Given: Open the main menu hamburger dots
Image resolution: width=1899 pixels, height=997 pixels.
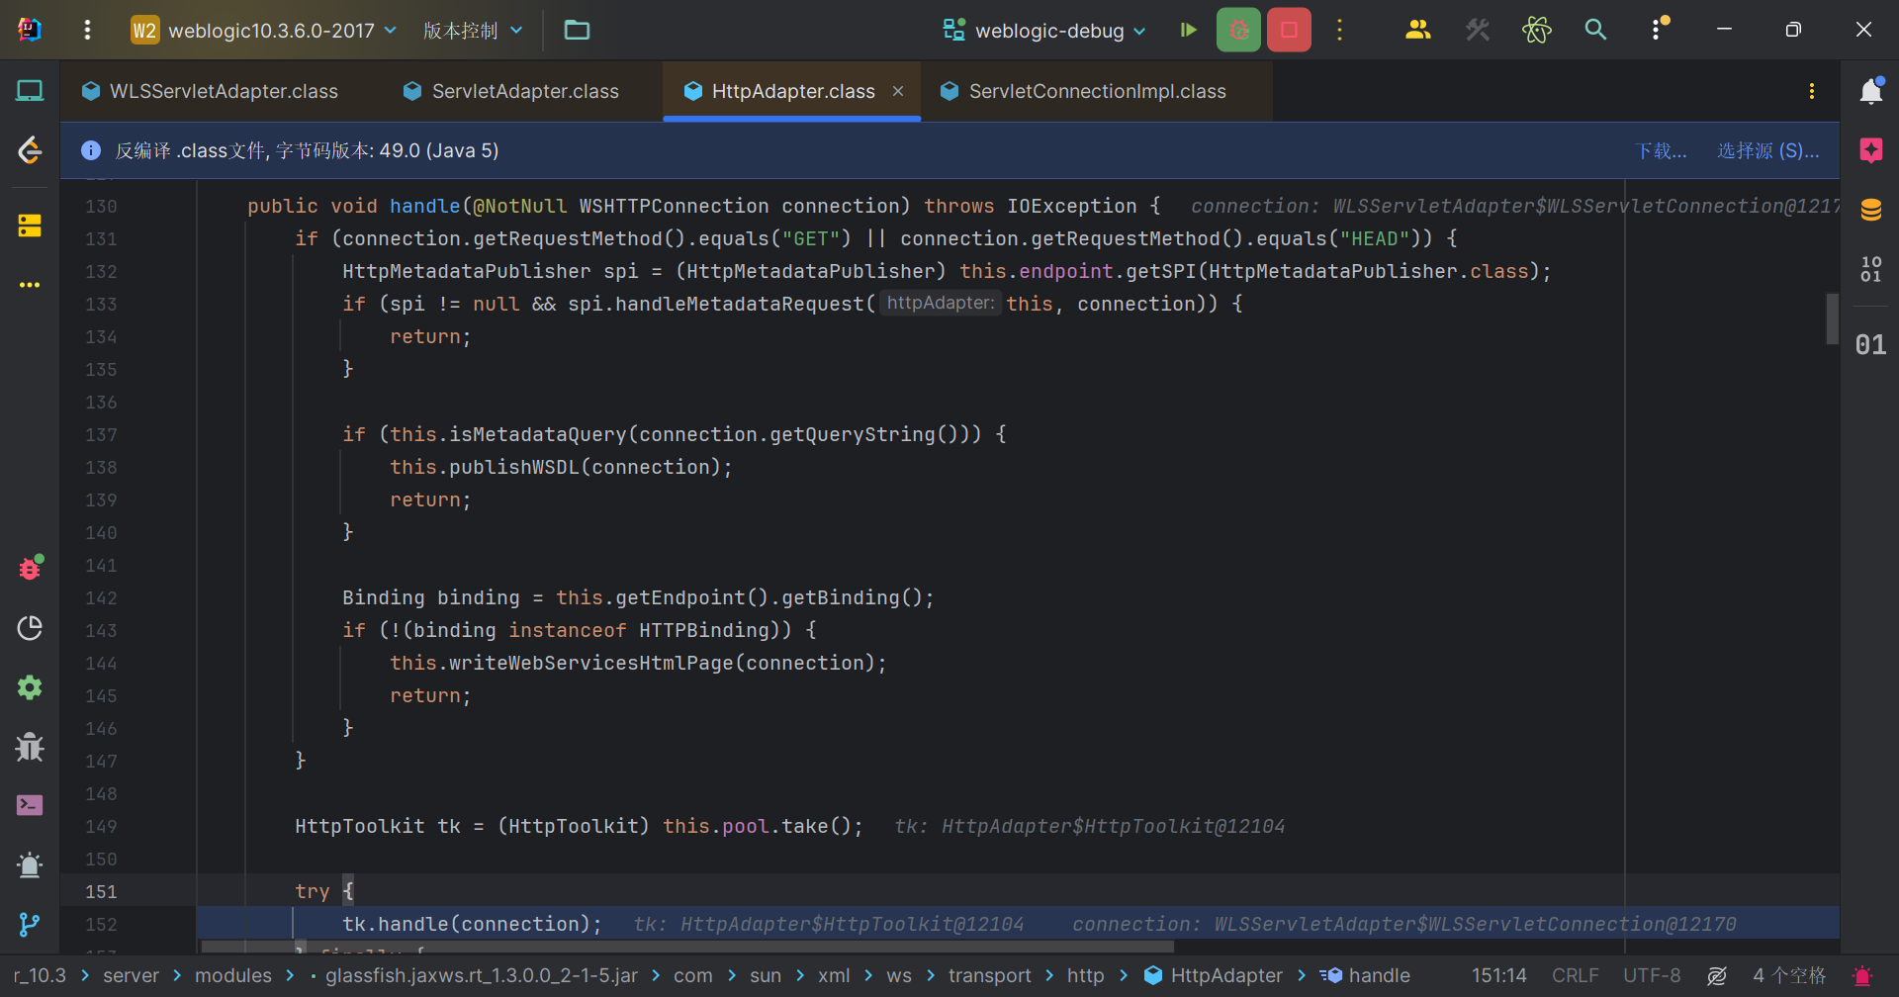Looking at the screenshot, I should [87, 30].
